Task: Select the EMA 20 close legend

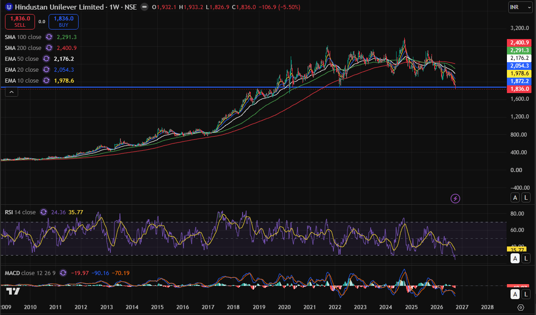Action: 21,70
